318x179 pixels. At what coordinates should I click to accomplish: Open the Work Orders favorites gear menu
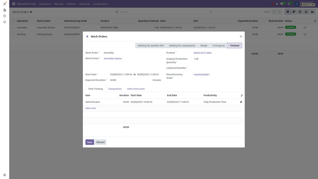30,12
